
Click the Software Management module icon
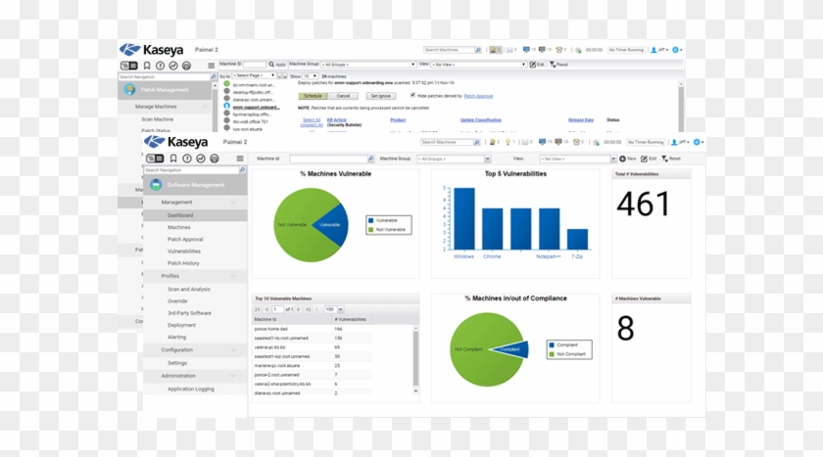click(156, 185)
